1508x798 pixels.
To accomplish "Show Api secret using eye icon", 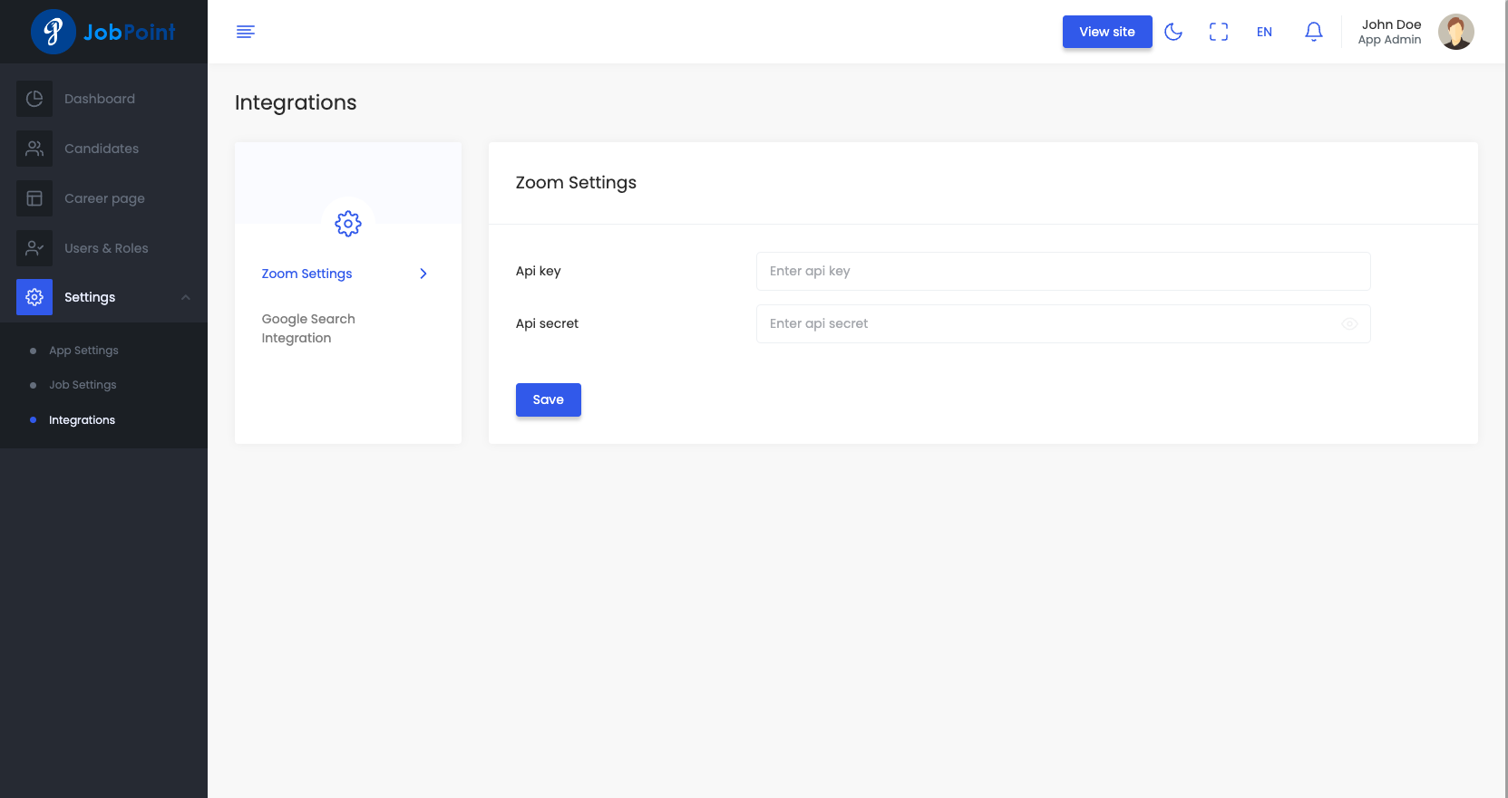I will point(1349,324).
